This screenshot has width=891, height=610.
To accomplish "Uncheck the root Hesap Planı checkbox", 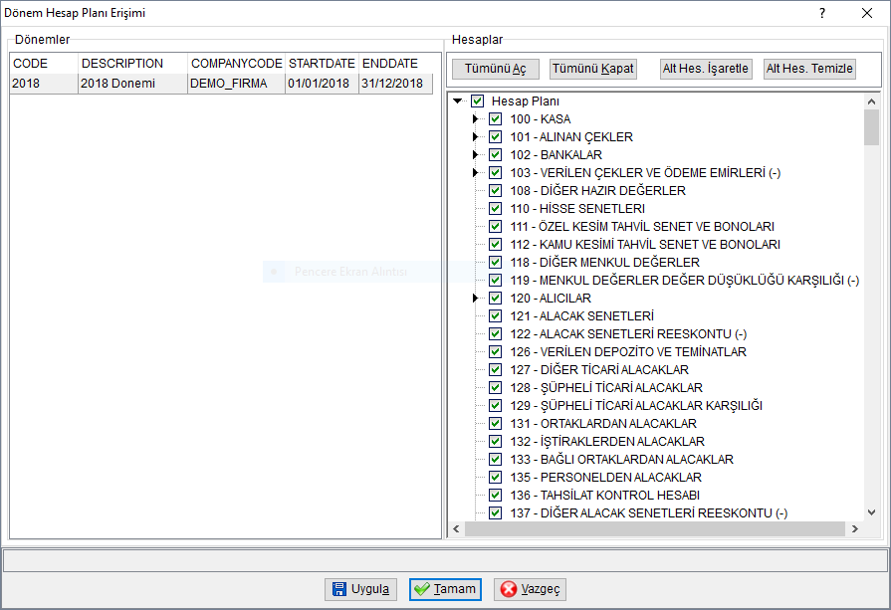I will pyautogui.click(x=477, y=102).
